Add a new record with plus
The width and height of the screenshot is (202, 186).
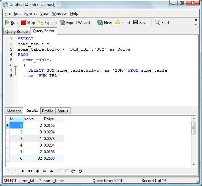[37, 171]
